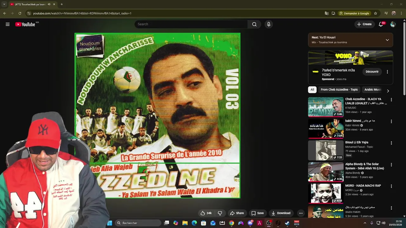The image size is (406, 228).
Task: Open a new browser tab
Action: click(62, 4)
